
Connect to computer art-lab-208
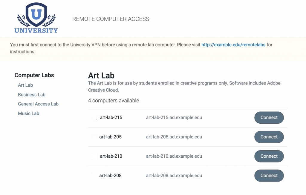click(x=269, y=176)
